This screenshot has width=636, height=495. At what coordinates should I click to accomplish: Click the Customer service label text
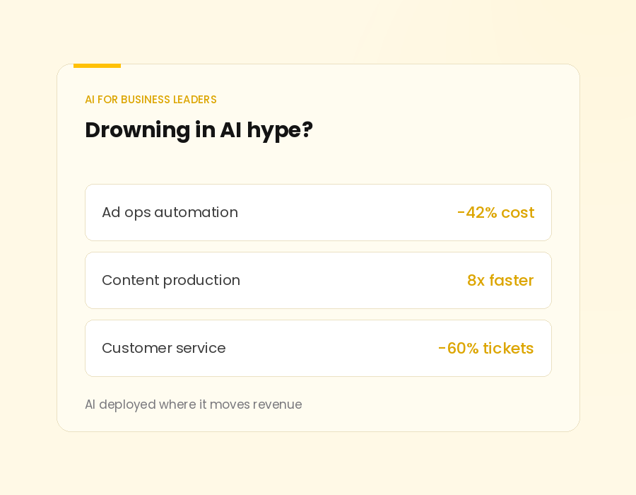pyautogui.click(x=163, y=348)
